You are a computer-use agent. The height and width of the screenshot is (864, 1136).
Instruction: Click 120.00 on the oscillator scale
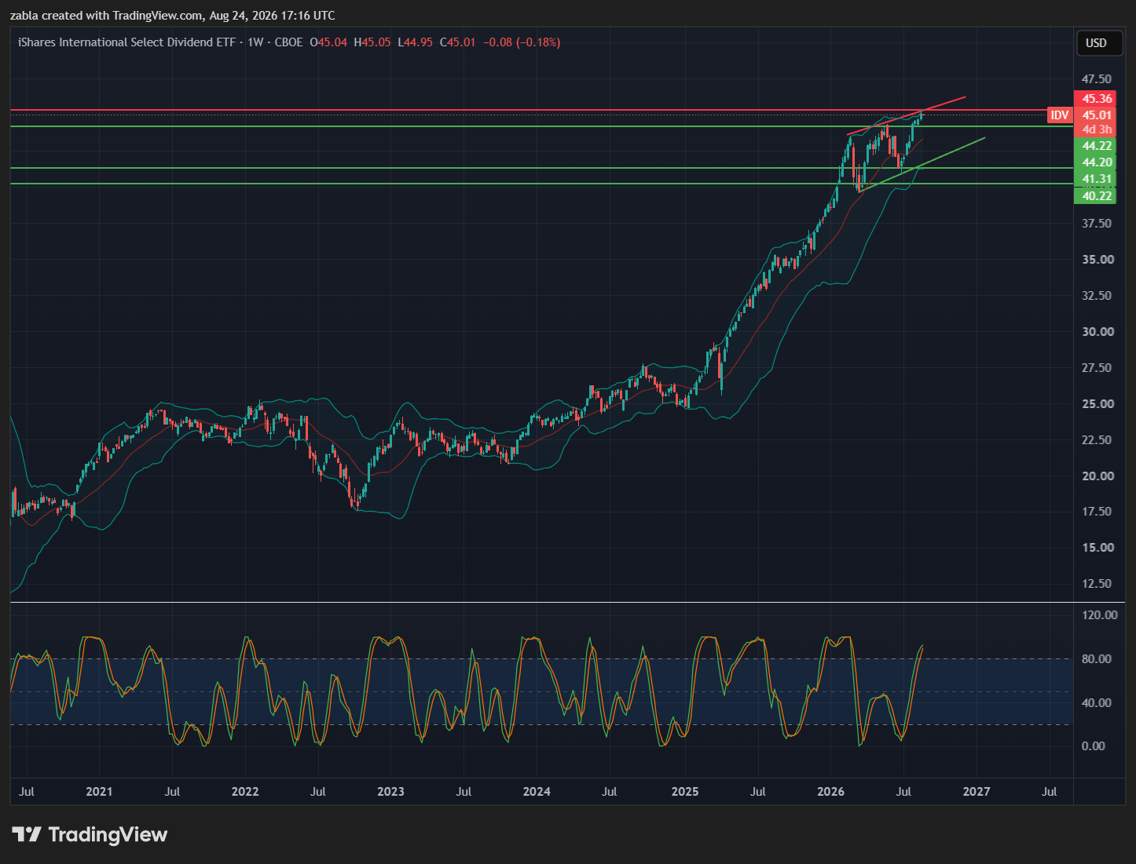(1099, 615)
